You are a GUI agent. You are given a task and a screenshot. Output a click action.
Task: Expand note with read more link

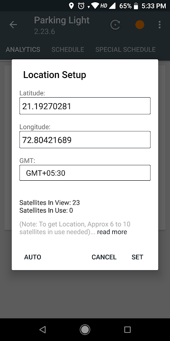coord(112,232)
